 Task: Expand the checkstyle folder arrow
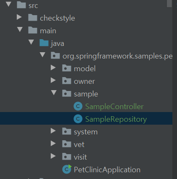pos(19,17)
